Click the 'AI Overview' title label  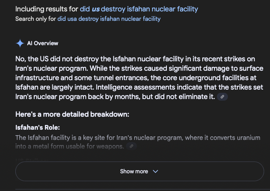coord(43,43)
